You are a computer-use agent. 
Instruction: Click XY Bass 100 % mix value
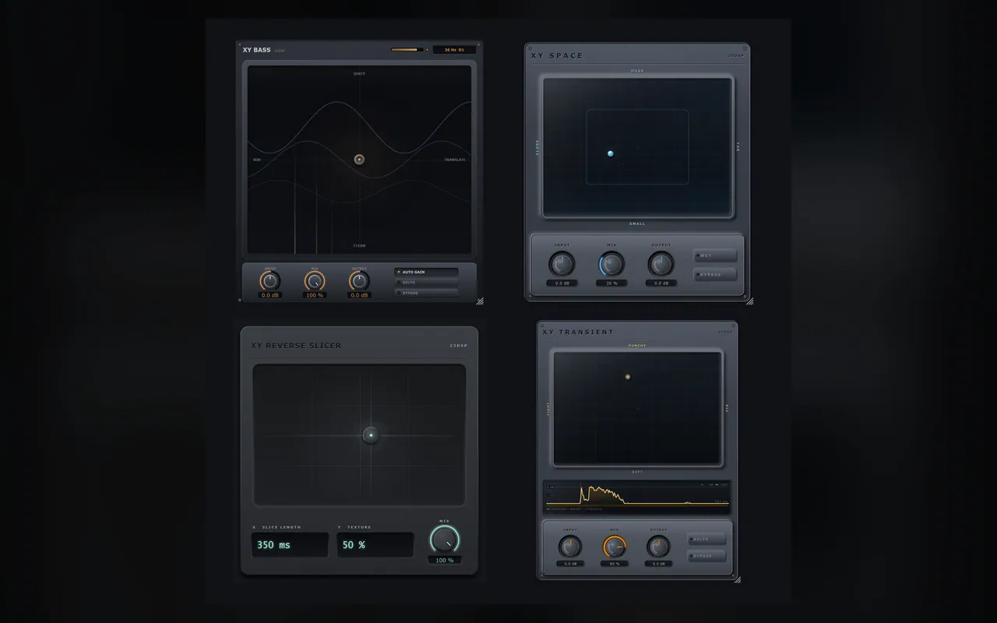click(315, 295)
